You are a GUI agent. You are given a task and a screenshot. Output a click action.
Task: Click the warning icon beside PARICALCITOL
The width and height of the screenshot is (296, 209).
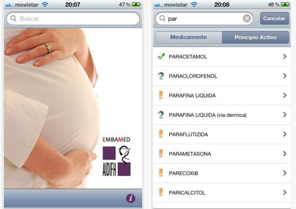coord(161,193)
